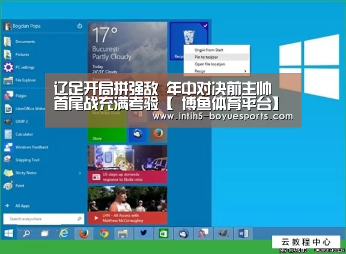Image resolution: width=346 pixels, height=254 pixels.
Task: Expand the Resize submenu
Action: click(x=217, y=71)
